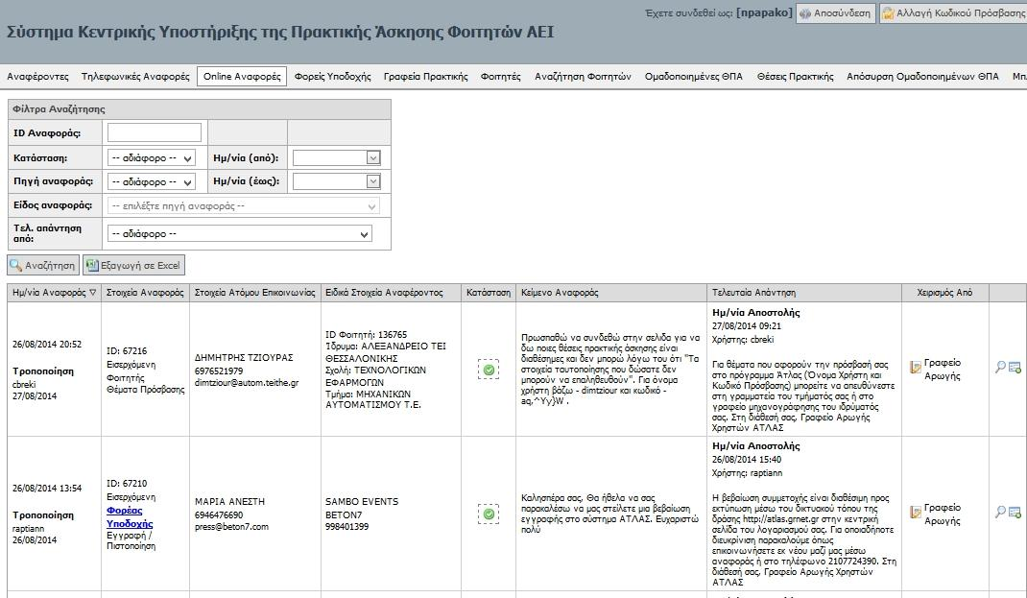This screenshot has width=1027, height=598.
Task: Click handler icon beside Γραφείο Αρωγής in row 67216
Action: 916,368
